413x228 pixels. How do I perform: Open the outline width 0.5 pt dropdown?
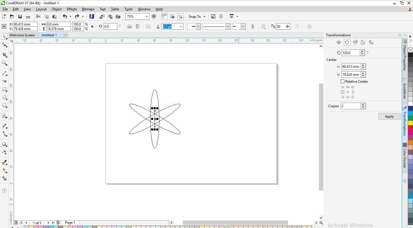tap(181, 27)
